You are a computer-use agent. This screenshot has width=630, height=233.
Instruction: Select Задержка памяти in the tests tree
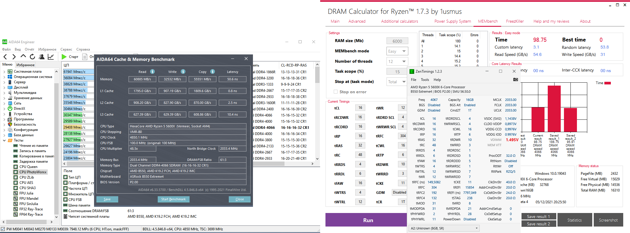pos(33,162)
